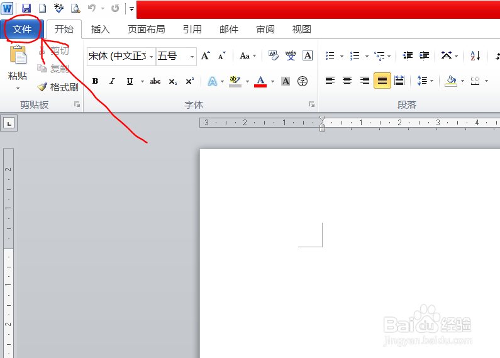Click the 粘贴 paste clipboard icon
Image resolution: width=500 pixels, height=358 pixels.
[x=18, y=55]
